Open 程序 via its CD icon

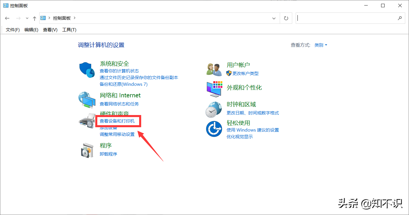point(87,150)
